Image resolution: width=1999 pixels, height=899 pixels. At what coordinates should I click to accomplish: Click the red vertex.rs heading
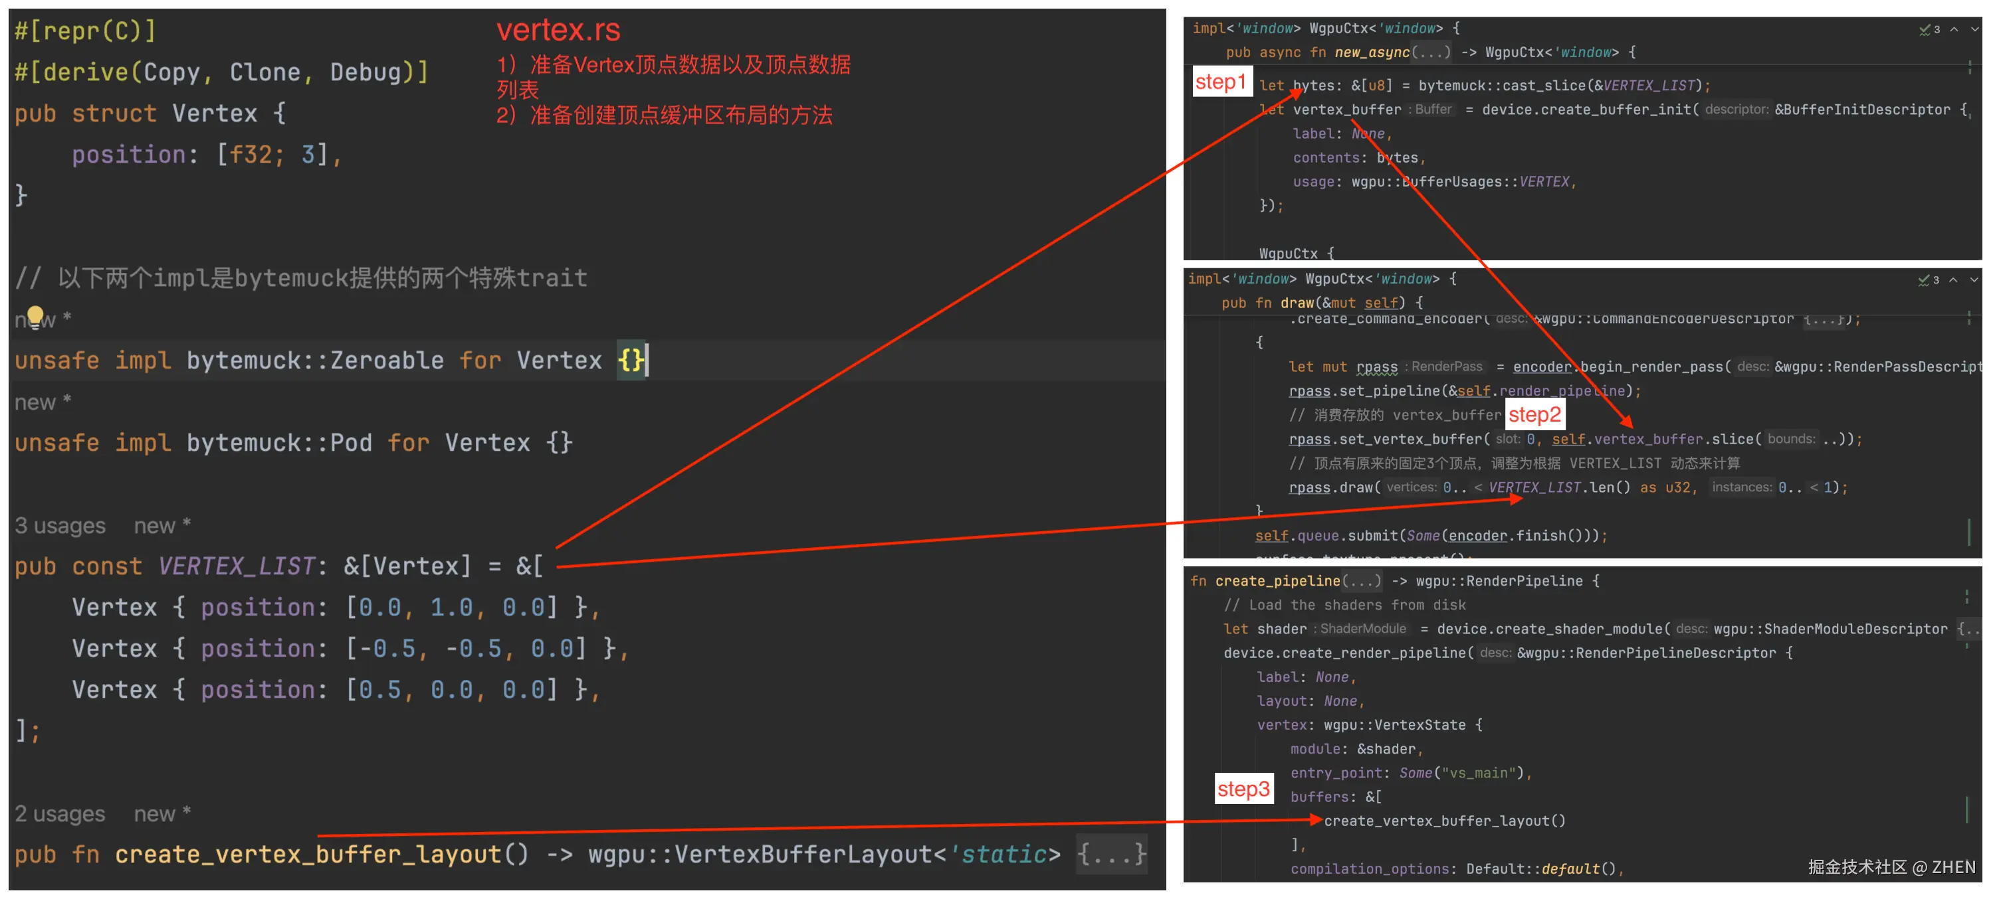coord(558,31)
